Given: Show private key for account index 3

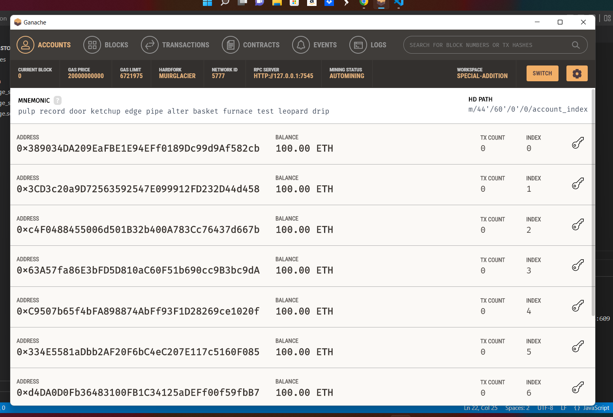Looking at the screenshot, I should click(x=578, y=265).
